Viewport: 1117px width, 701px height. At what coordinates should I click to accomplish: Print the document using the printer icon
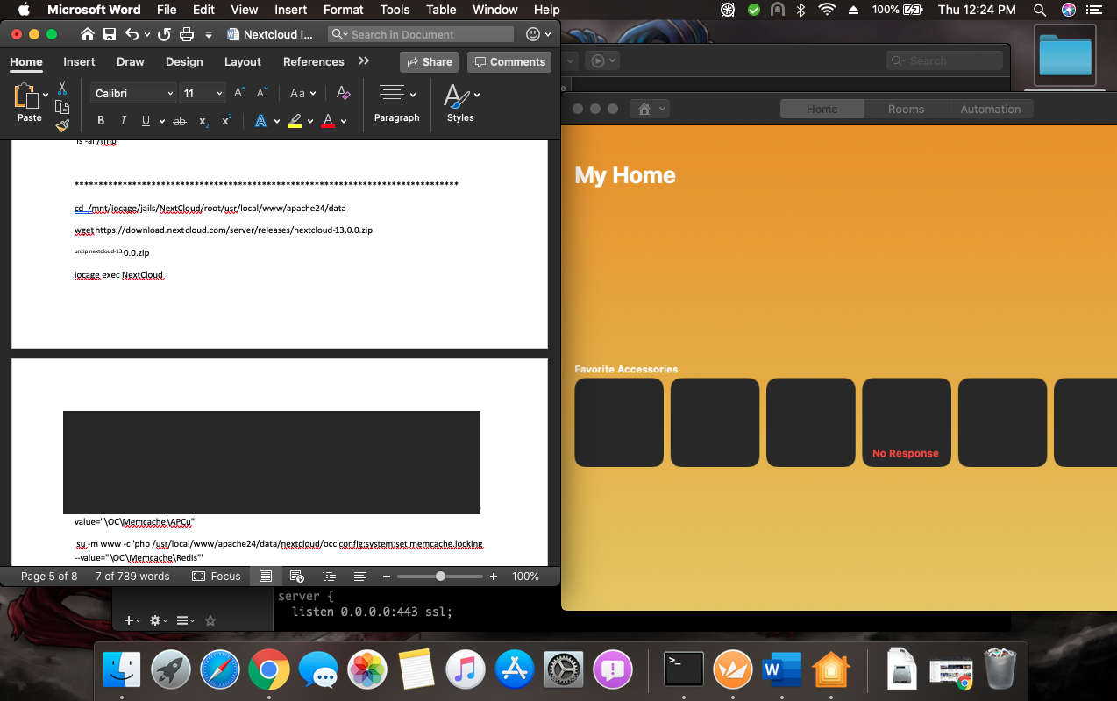[187, 34]
